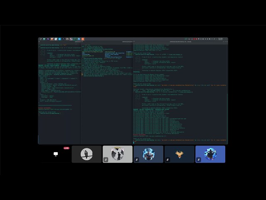Click the red LIVE badge
This screenshot has height=200, width=266.
click(66, 148)
